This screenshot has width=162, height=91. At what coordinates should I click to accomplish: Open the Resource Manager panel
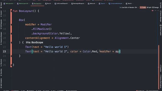(1, 38)
